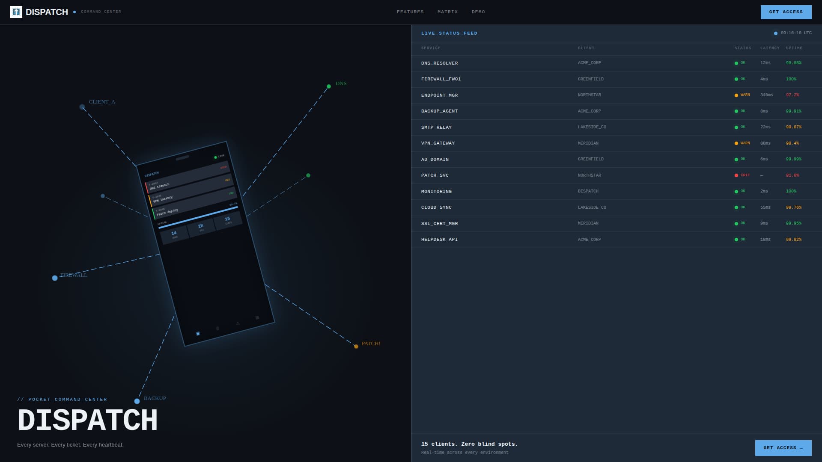Select the AD_DOMAIN service name

[x=435, y=160]
